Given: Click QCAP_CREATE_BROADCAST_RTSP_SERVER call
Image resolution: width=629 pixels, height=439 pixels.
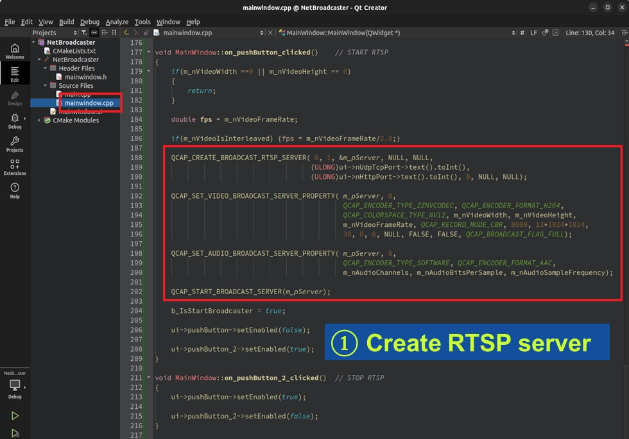Looking at the screenshot, I should pyautogui.click(x=239, y=158).
